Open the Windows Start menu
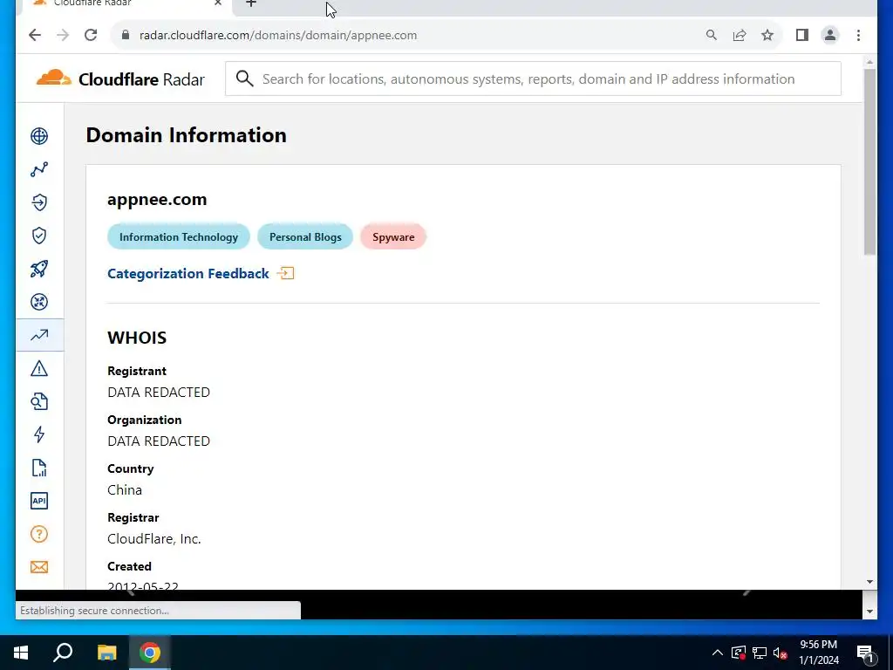Image resolution: width=893 pixels, height=670 pixels. (x=21, y=653)
